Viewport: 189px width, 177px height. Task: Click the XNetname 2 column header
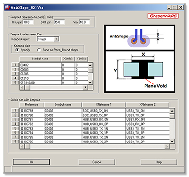coord(147,105)
